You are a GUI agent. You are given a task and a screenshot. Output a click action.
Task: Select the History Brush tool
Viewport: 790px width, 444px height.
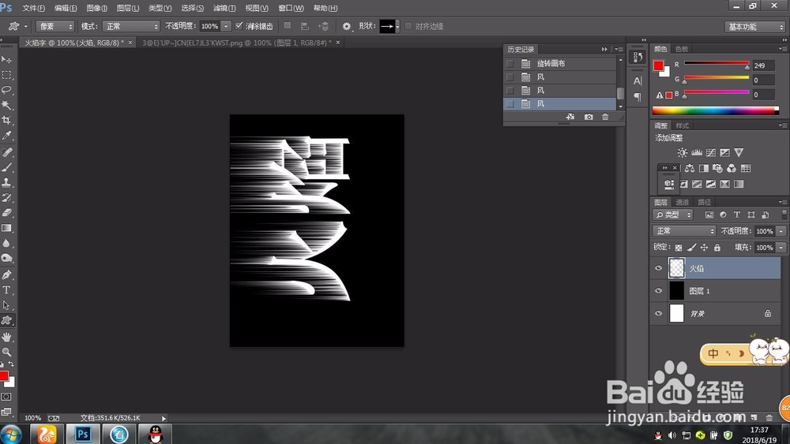[6, 198]
